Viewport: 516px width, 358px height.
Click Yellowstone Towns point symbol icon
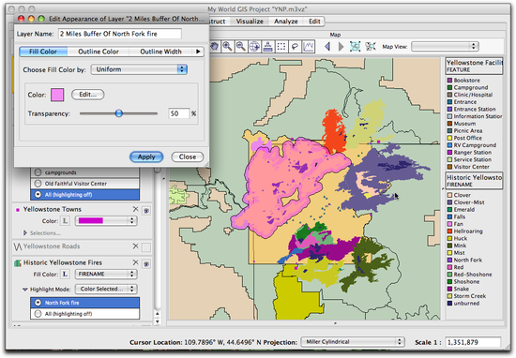coord(18,210)
